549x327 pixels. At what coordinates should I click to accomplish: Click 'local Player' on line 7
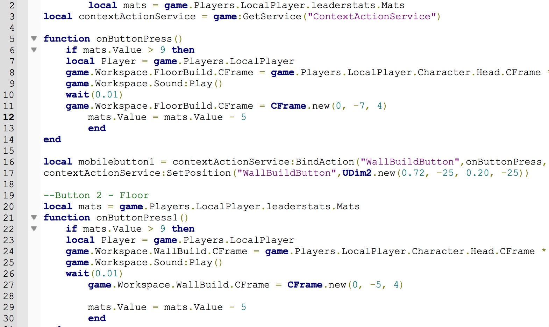[101, 61]
